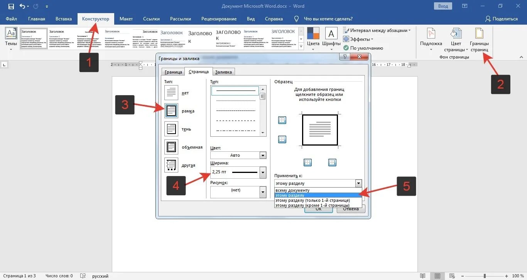This screenshot has height=280, width=527.
Task: Choose the 'рамка' box border type
Action: coord(171,111)
